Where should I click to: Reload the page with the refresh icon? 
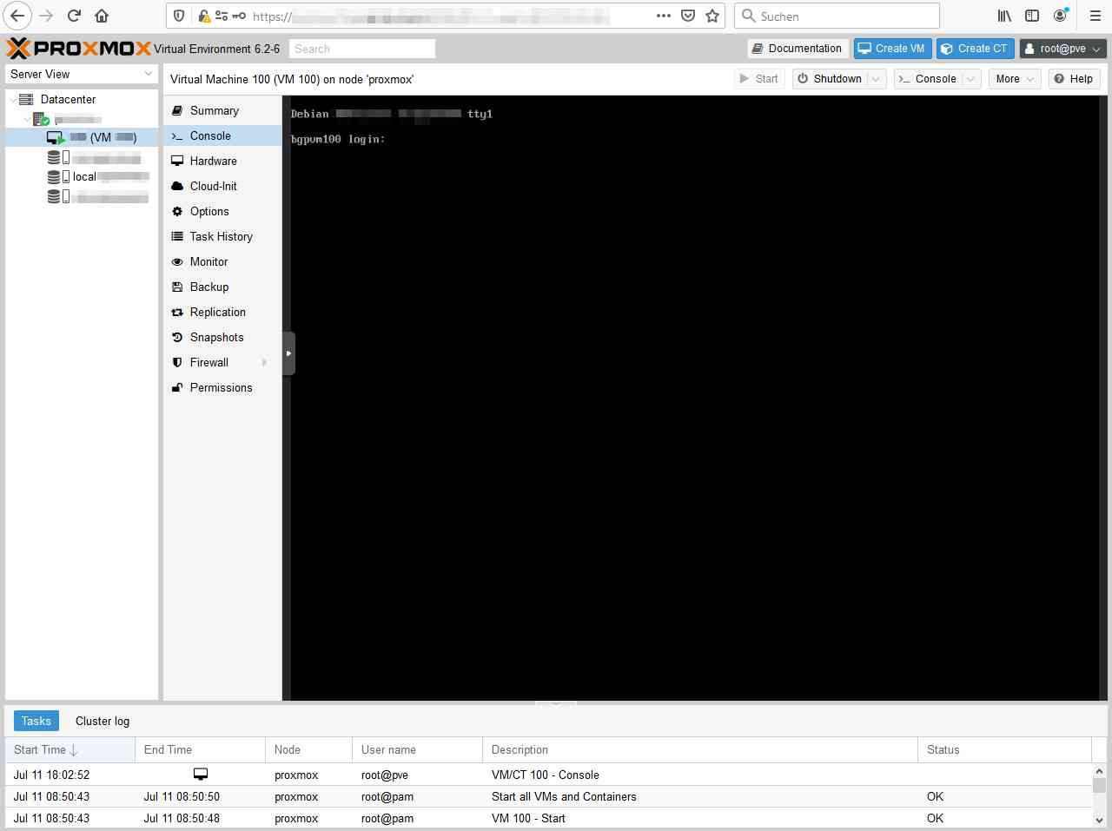(x=74, y=16)
